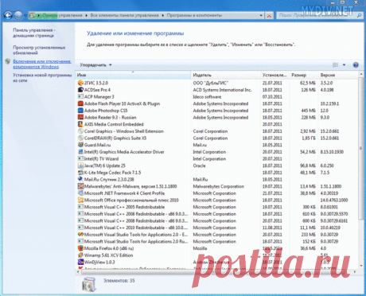The height and width of the screenshot is (296, 366).
Task: Sort list by Размер column header
Action: pos(304,75)
